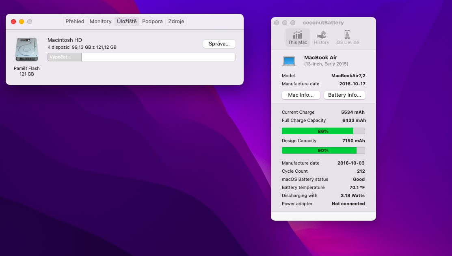Screen dimensions: 452x256
Task: Click the 86% current charge bar
Action: pos(323,131)
